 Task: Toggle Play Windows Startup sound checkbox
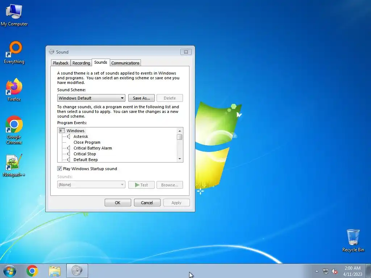(59, 169)
